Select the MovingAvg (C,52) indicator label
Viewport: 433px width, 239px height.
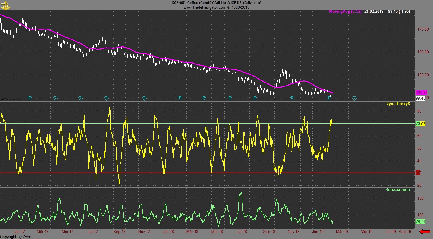[x=345, y=12]
